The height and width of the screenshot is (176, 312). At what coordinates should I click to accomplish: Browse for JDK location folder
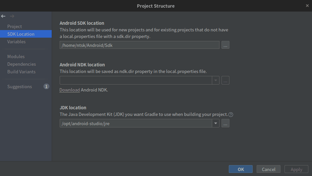[x=225, y=123]
